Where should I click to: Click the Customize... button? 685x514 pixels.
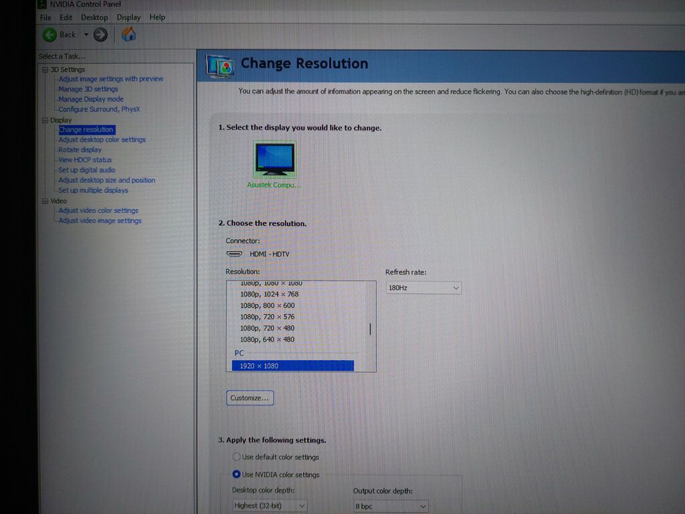pos(250,398)
